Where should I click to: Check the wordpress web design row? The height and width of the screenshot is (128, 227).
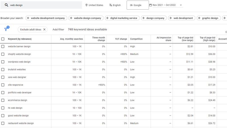tap(3, 62)
